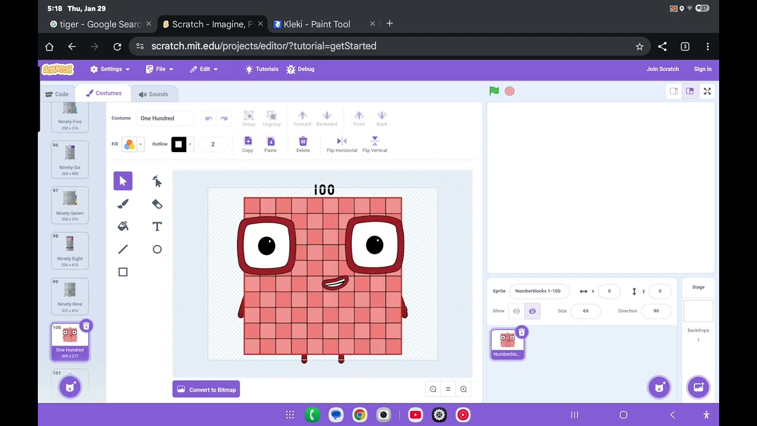Click the red stop button
The image size is (757, 426).
(510, 91)
